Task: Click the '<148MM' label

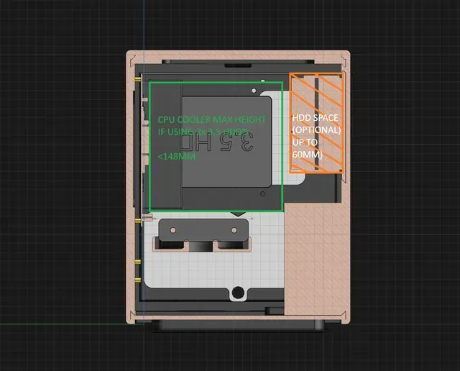Action: point(176,157)
